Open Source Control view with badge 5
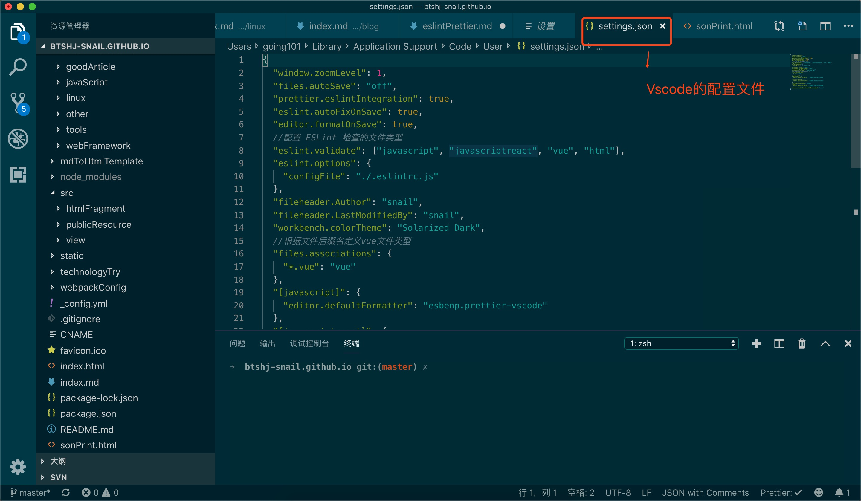The width and height of the screenshot is (861, 501). coord(18,103)
